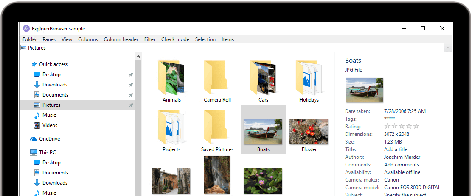Click the pin icon next to Documents
This screenshot has height=196, width=472.
pyautogui.click(x=131, y=95)
